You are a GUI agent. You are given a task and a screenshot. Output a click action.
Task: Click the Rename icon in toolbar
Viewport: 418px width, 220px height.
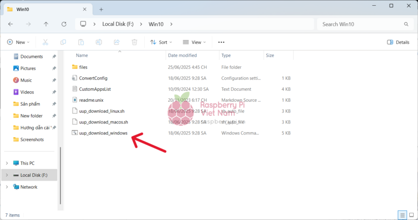click(x=98, y=42)
